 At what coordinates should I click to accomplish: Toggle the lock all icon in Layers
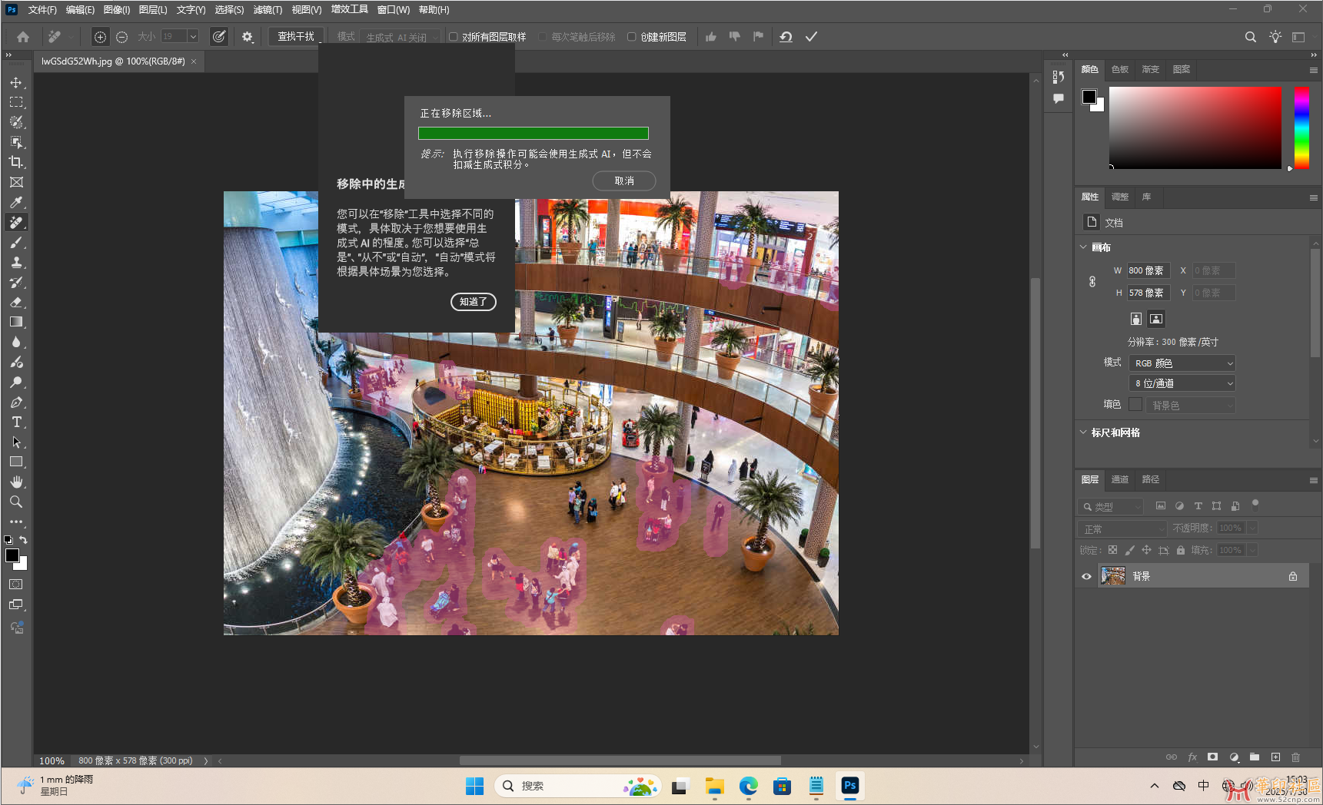click(1181, 550)
